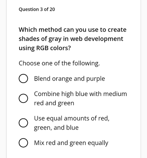Click the "Mix red and green equally" label
This screenshot has height=158, width=147.
(71, 143)
